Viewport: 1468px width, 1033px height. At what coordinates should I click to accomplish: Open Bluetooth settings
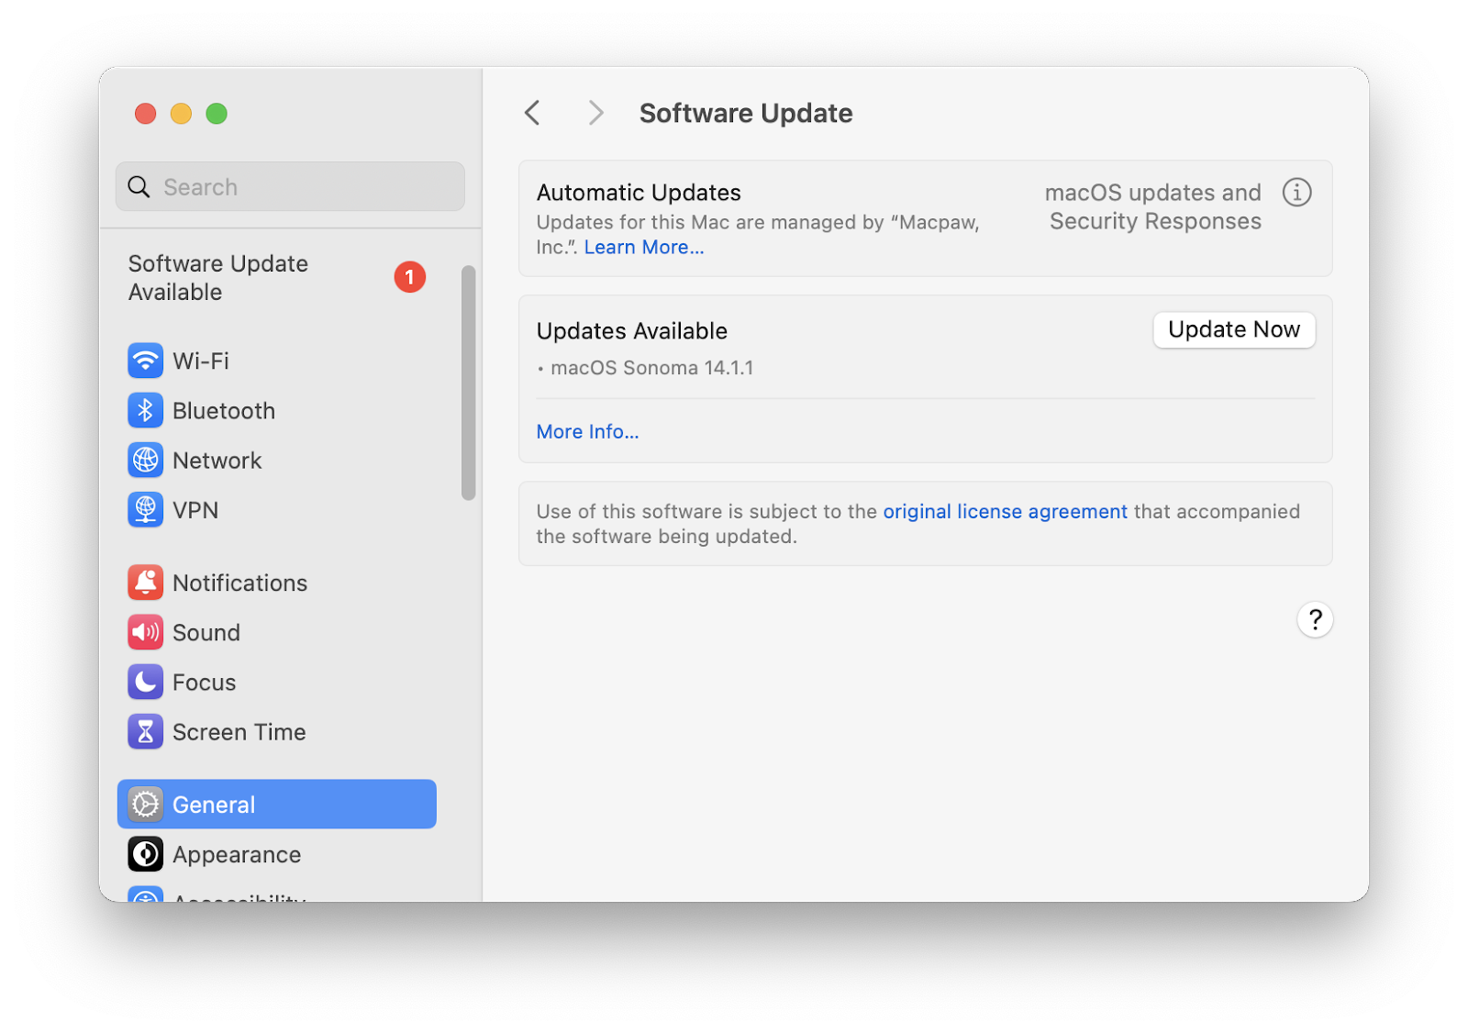(223, 410)
